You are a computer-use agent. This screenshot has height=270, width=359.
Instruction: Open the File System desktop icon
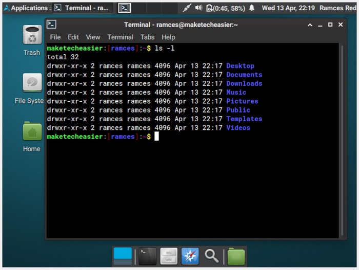coord(32,82)
